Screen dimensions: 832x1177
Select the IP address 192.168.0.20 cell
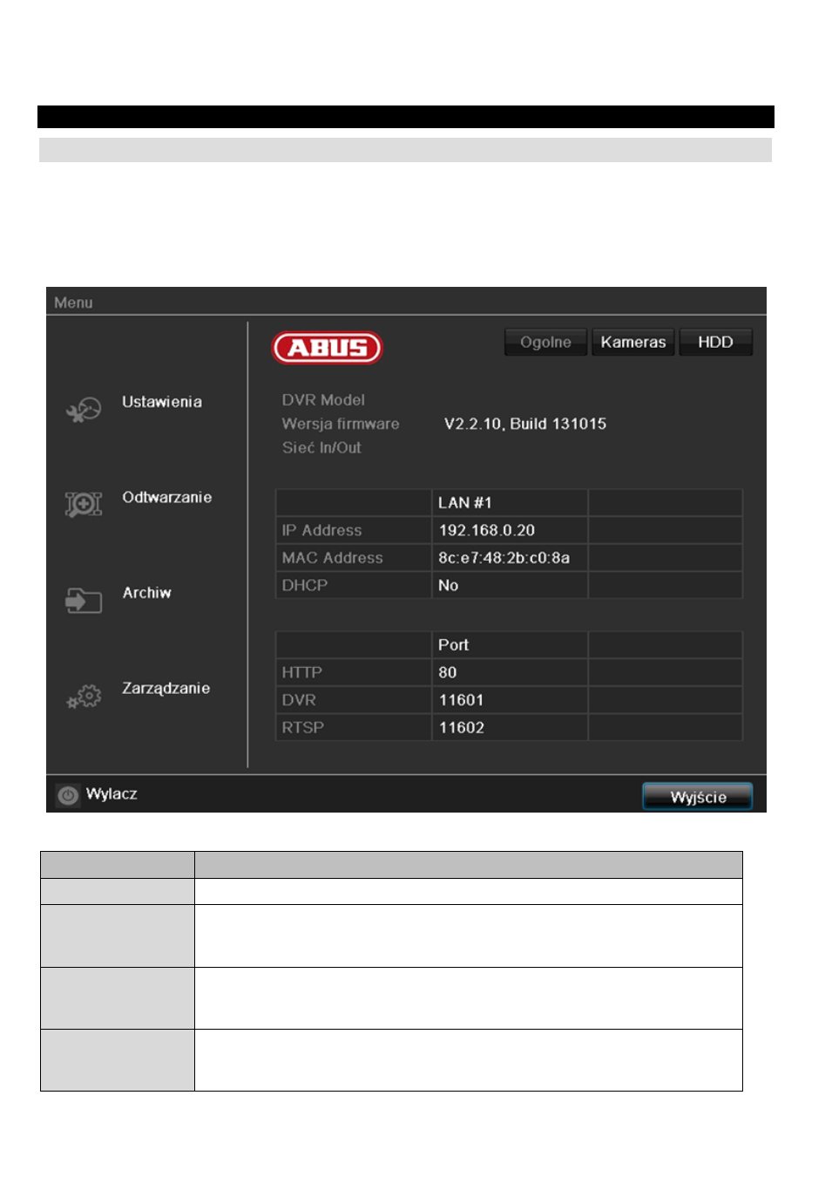click(510, 530)
